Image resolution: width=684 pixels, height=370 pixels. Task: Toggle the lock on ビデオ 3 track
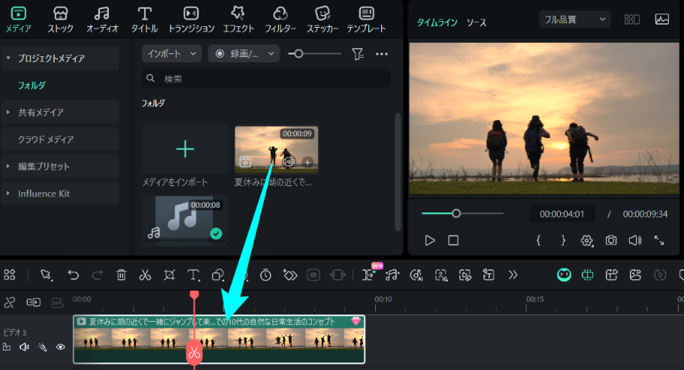[x=7, y=347]
